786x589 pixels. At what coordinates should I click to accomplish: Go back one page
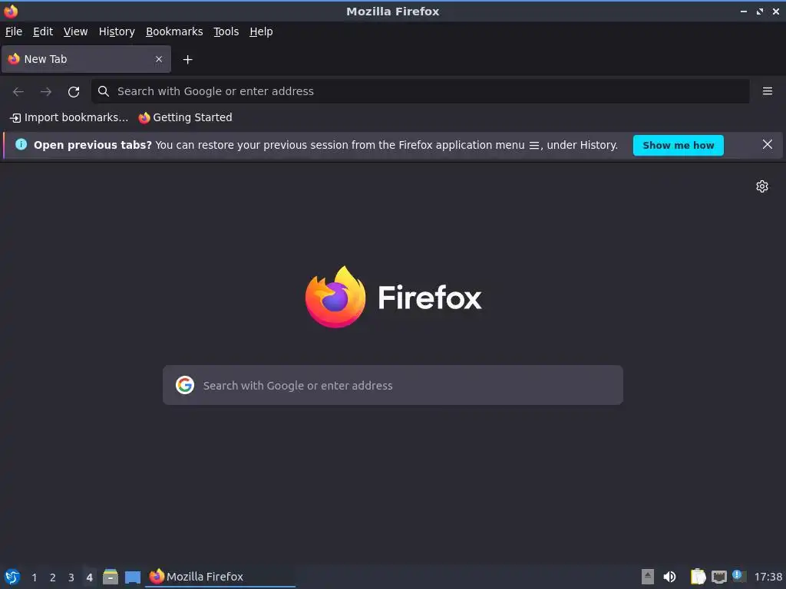[x=18, y=91]
